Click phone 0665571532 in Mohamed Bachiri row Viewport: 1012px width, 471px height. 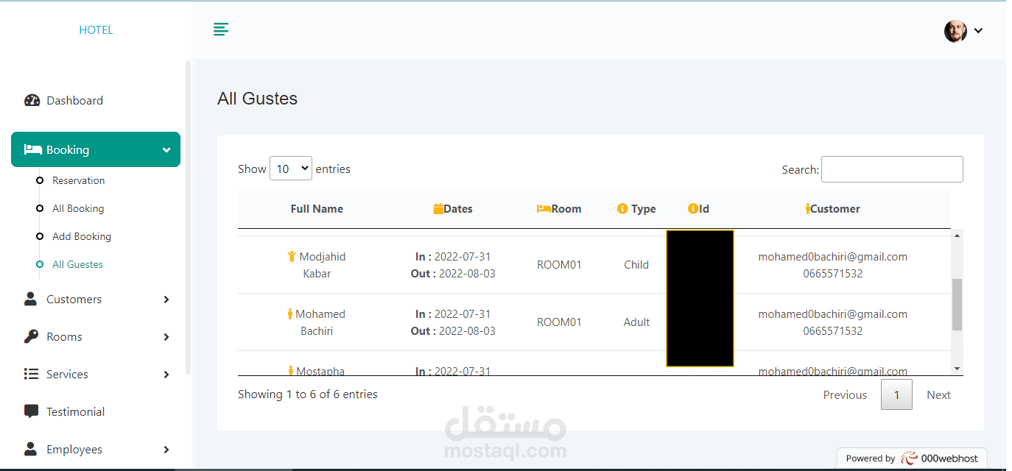[833, 331]
